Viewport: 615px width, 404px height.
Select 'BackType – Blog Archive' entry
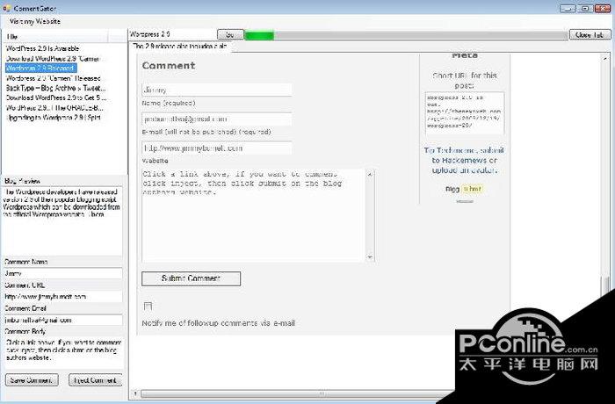click(x=55, y=88)
